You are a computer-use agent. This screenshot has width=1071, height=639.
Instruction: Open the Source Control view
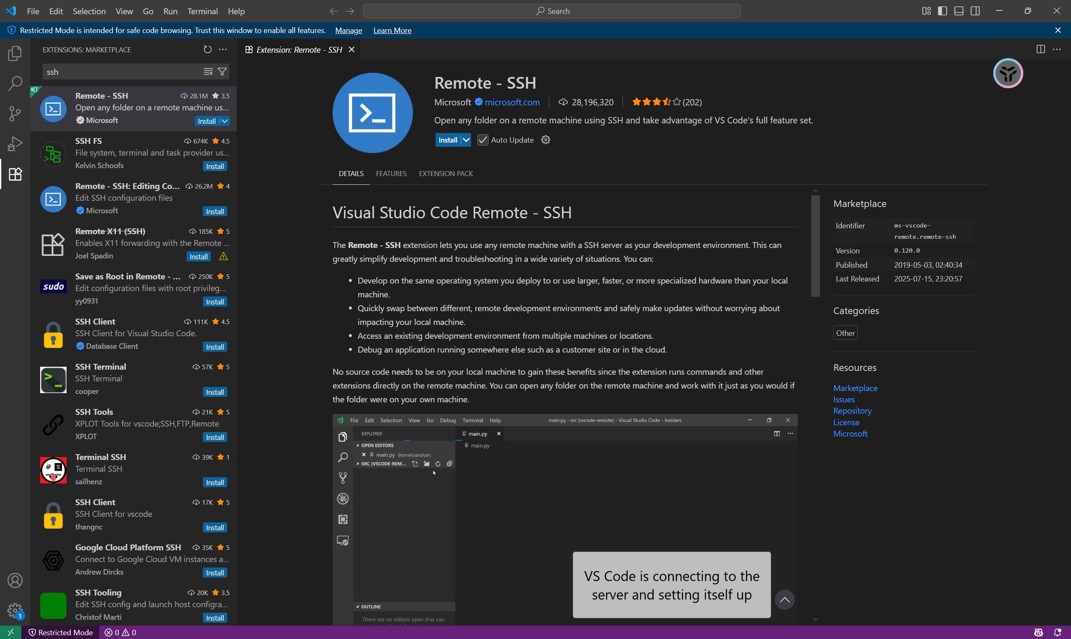click(15, 114)
